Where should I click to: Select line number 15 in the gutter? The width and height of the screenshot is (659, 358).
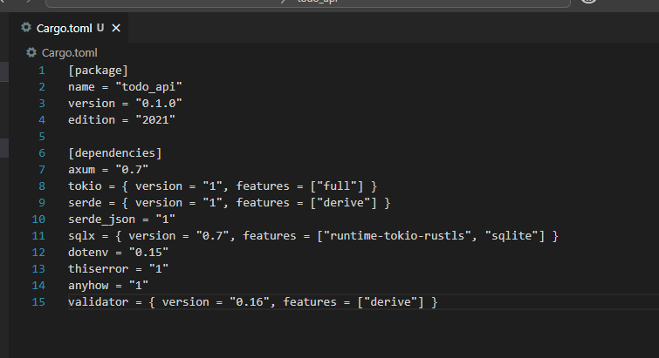(38, 302)
